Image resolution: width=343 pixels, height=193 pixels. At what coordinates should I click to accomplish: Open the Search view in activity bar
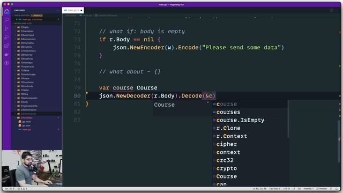pyautogui.click(x=6, y=20)
